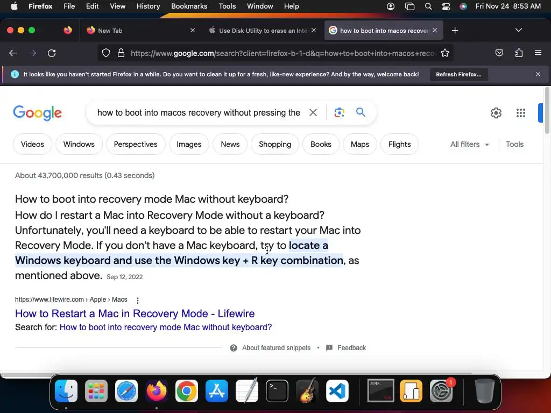Click the Refresh Firefox button
The image size is (551, 413).
(458, 74)
